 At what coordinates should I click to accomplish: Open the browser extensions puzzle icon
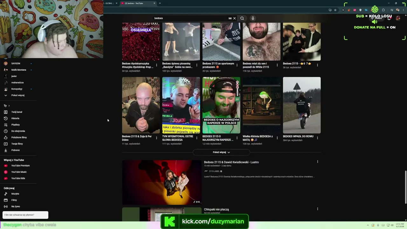coord(383,10)
